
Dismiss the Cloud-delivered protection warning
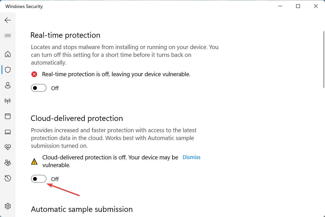click(191, 157)
